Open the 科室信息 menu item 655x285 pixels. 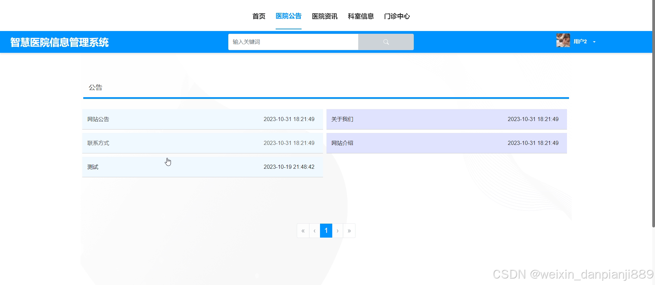click(361, 16)
